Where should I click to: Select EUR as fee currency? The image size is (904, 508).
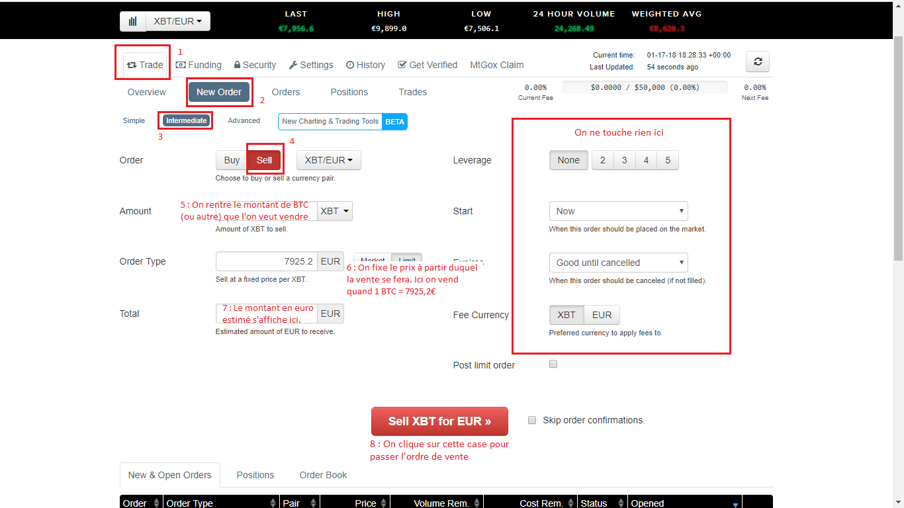[x=602, y=315]
